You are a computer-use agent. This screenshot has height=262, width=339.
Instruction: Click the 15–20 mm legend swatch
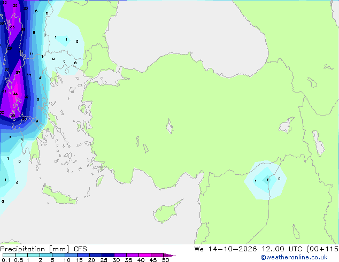pos(83,255)
